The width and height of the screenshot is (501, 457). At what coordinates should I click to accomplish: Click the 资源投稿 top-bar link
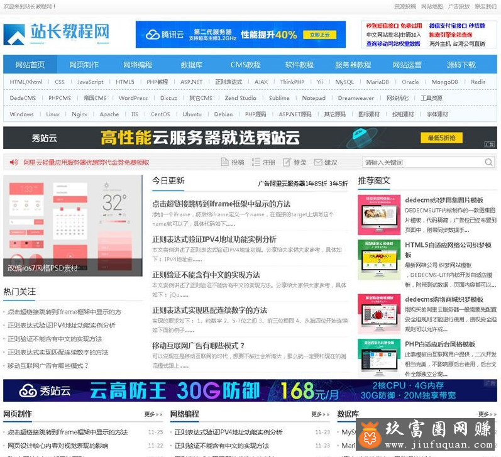(x=405, y=6)
